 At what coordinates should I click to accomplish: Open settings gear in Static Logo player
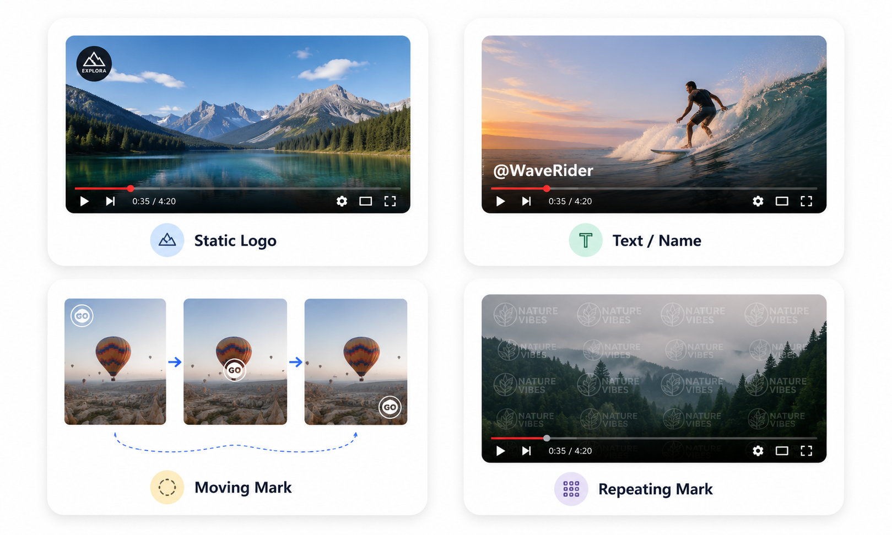click(x=342, y=201)
